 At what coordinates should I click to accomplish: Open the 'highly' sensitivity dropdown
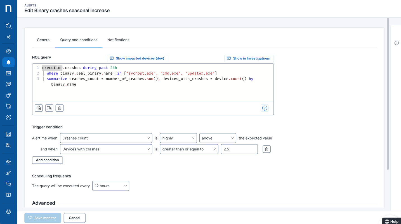pyautogui.click(x=178, y=138)
